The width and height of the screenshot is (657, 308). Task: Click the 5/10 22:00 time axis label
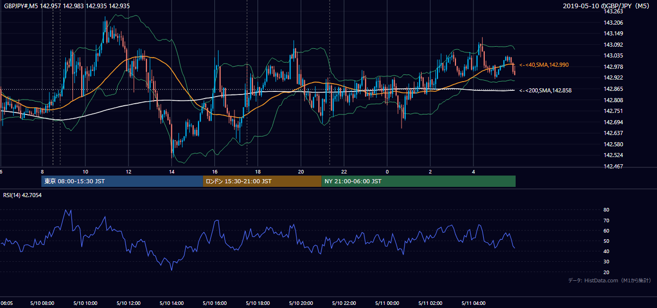(344, 303)
